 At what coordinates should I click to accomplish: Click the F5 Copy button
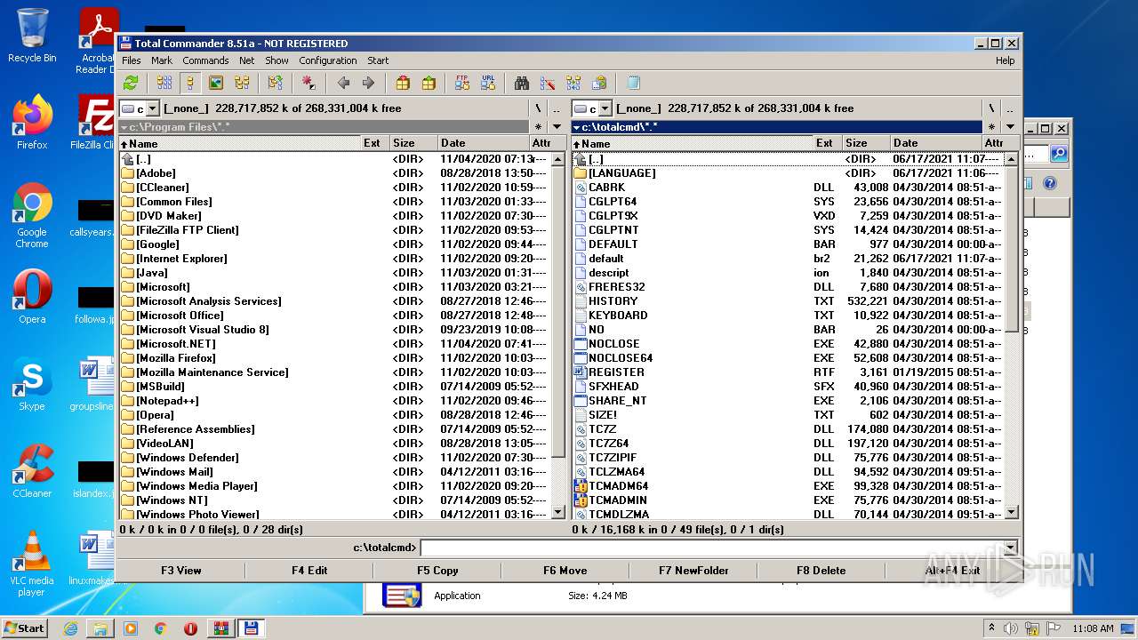437,571
